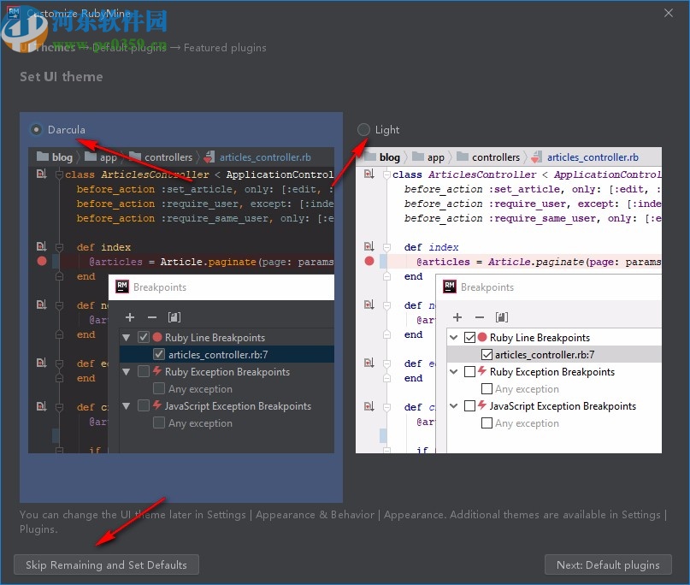This screenshot has width=690, height=585.
Task: Click the app folder icon in Darcula preview
Action: 91,157
